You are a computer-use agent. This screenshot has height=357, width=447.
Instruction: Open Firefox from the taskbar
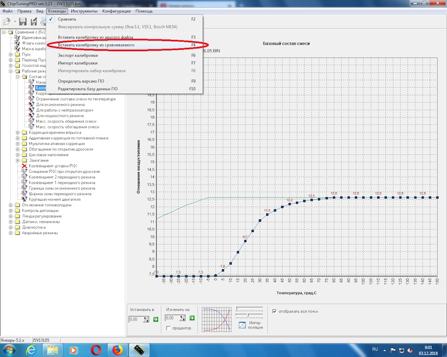coord(117,350)
